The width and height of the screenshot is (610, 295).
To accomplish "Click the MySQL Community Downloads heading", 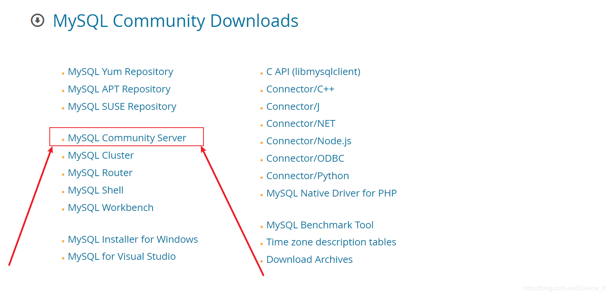I will coord(175,21).
